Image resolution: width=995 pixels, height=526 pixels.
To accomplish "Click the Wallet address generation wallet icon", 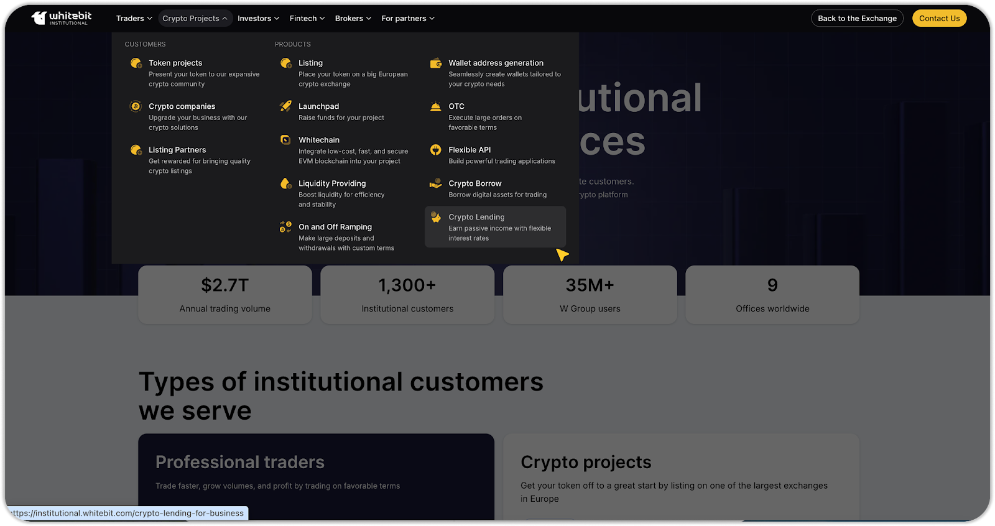I will pyautogui.click(x=436, y=63).
